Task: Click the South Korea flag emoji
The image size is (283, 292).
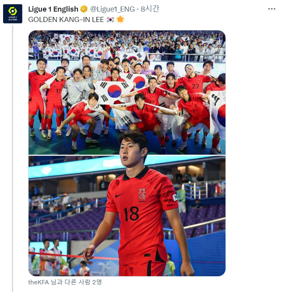Action: [x=110, y=20]
